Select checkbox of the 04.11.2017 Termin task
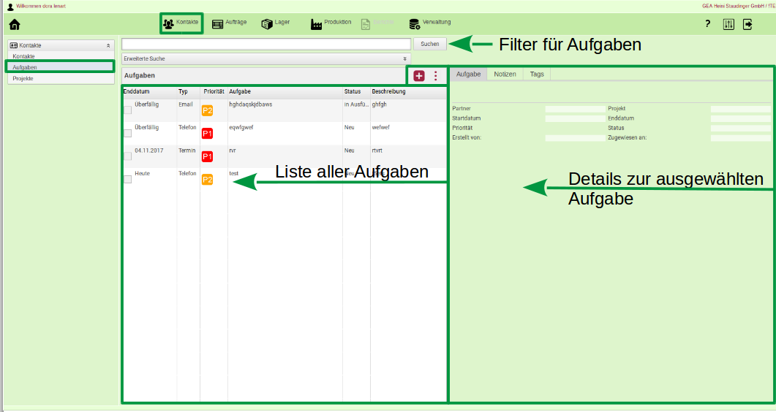Screen dimensions: 776x412 [128, 156]
